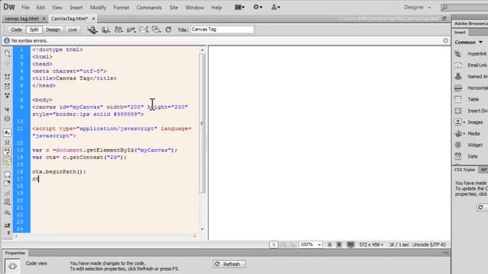Click the Balance Braces icon
Screen dimensions: 488x274
tap(7, 119)
